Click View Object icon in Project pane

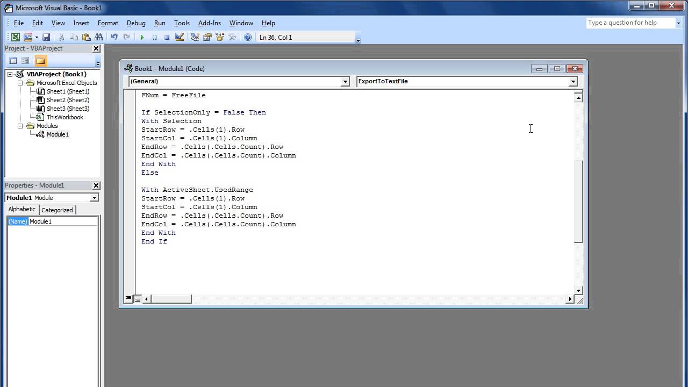pyautogui.click(x=25, y=61)
